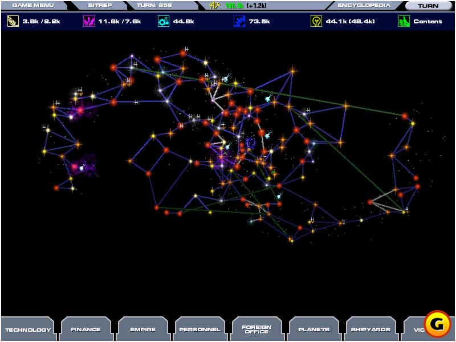Open the Finance screen

(85, 329)
